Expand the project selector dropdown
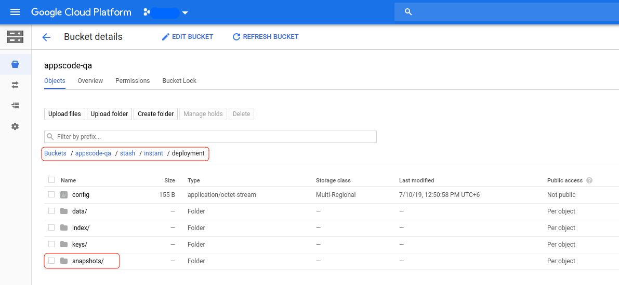619x285 pixels. click(185, 12)
